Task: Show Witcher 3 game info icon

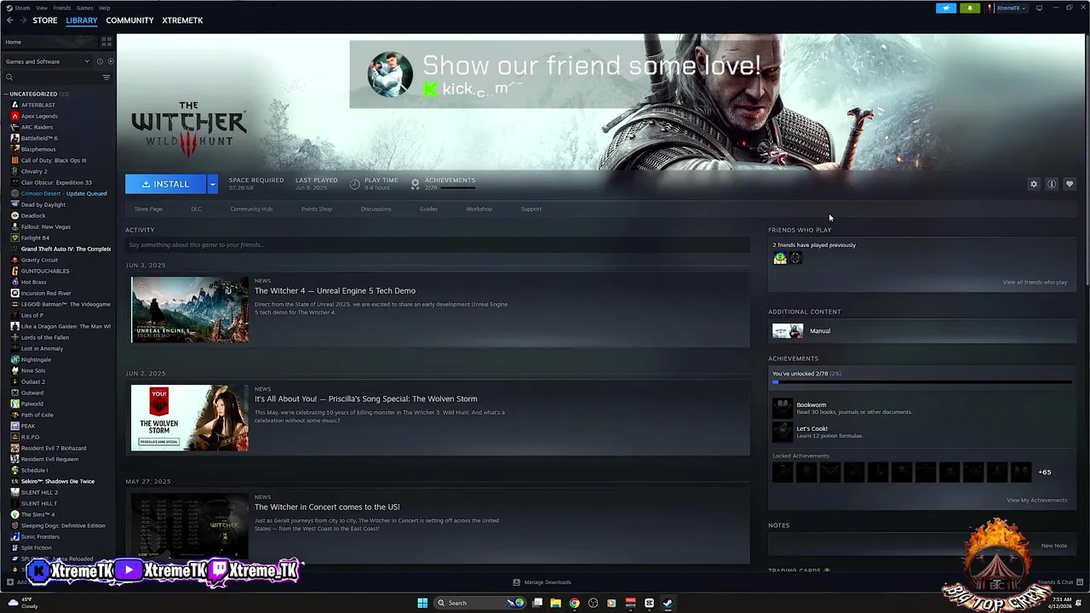Action: point(1052,184)
